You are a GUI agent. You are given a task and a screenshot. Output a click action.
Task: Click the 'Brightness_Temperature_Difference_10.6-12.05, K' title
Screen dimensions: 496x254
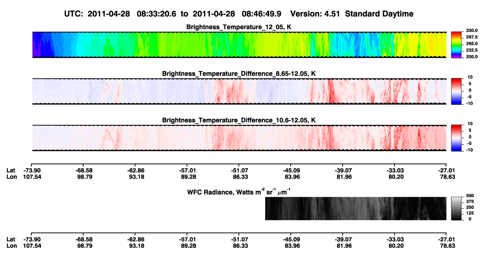[239, 120]
